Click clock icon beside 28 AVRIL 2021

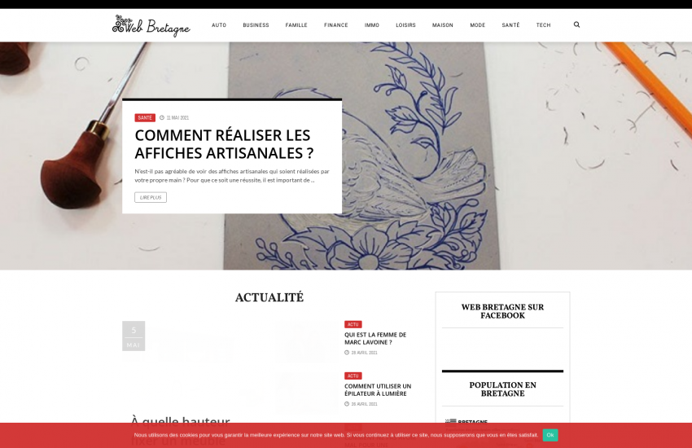pos(347,353)
